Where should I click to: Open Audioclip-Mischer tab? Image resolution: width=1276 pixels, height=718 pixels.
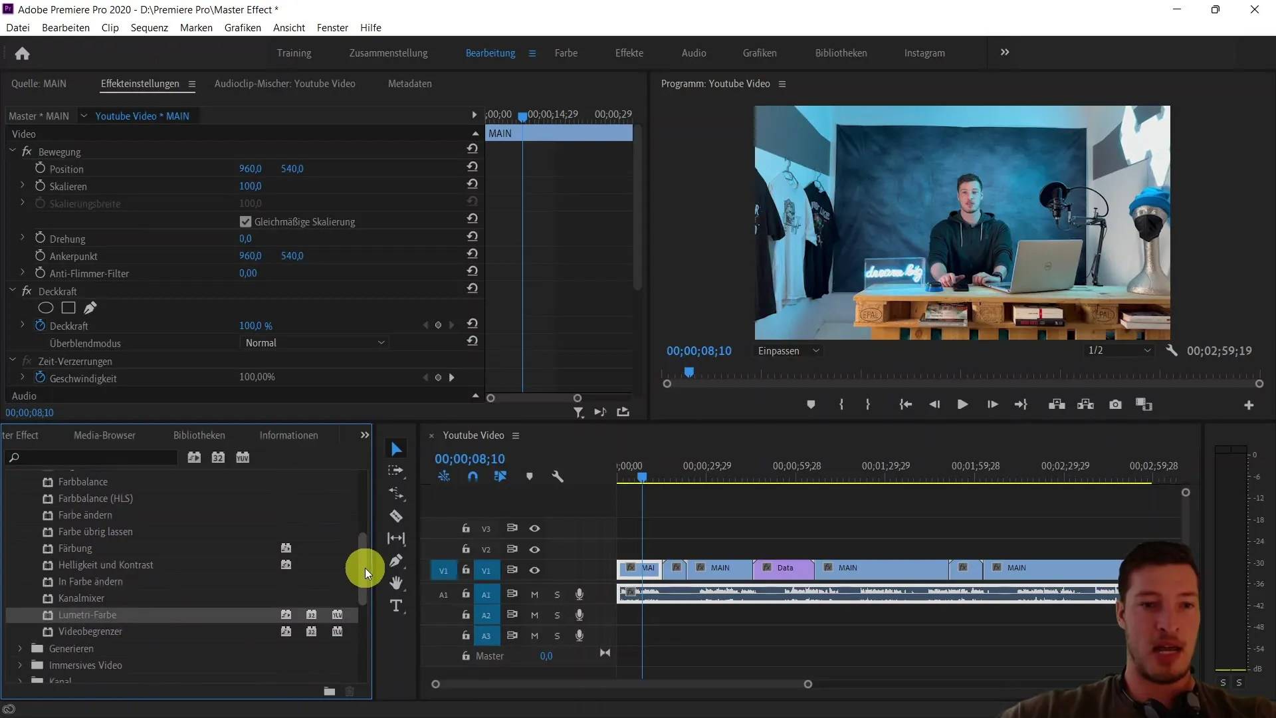tap(284, 84)
